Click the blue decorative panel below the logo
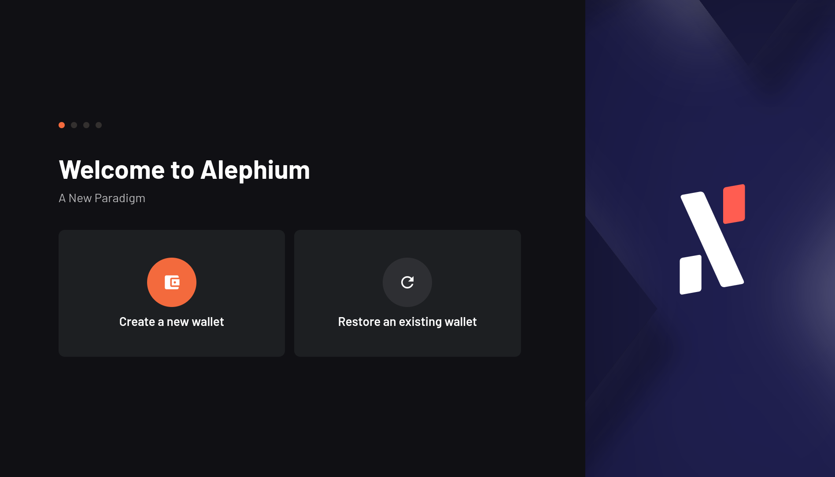This screenshot has width=835, height=477. 710,388
